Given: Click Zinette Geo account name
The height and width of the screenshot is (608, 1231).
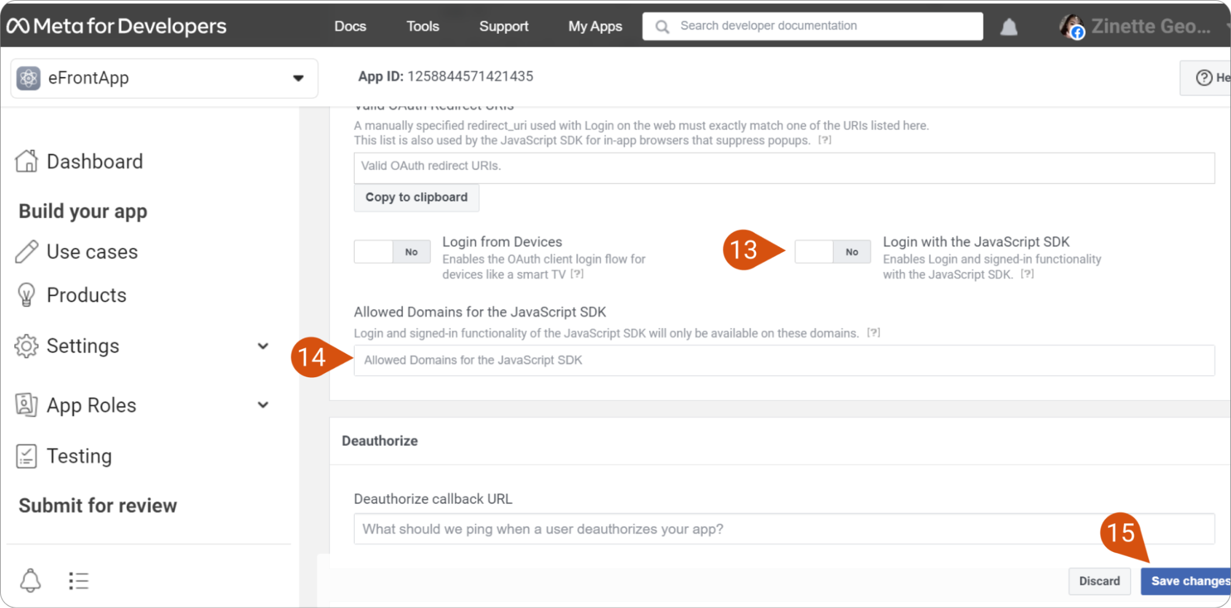Looking at the screenshot, I should click(1151, 26).
